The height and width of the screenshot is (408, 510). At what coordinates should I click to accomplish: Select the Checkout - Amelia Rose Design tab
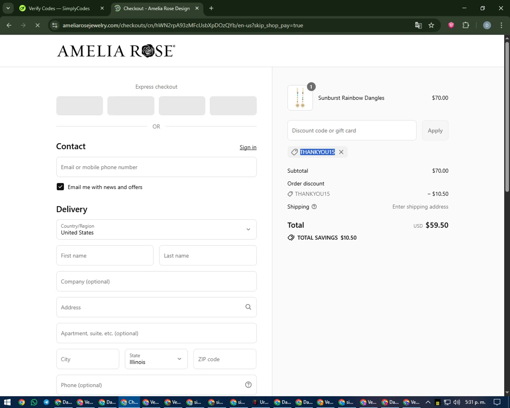[156, 8]
